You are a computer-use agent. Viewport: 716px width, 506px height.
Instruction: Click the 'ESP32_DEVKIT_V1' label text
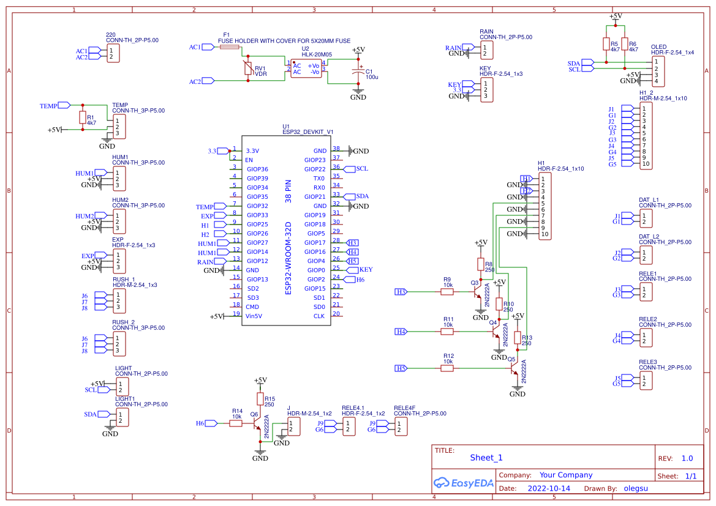point(307,132)
